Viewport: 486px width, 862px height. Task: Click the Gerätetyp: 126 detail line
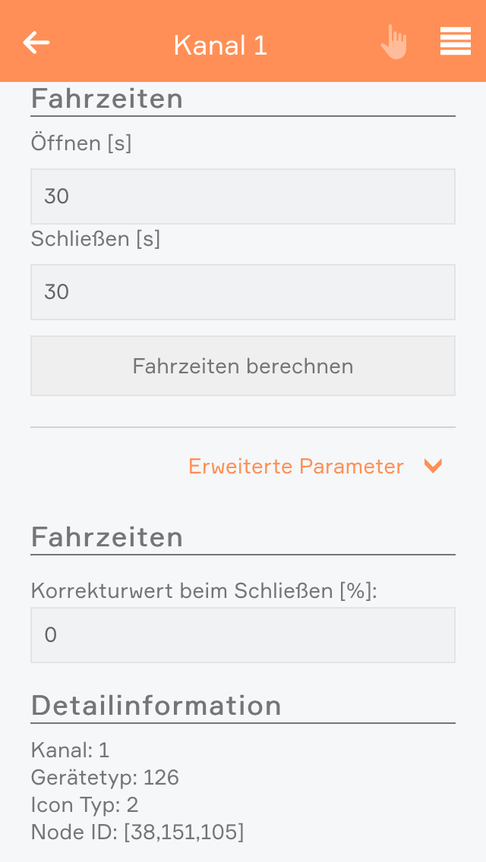tap(105, 778)
